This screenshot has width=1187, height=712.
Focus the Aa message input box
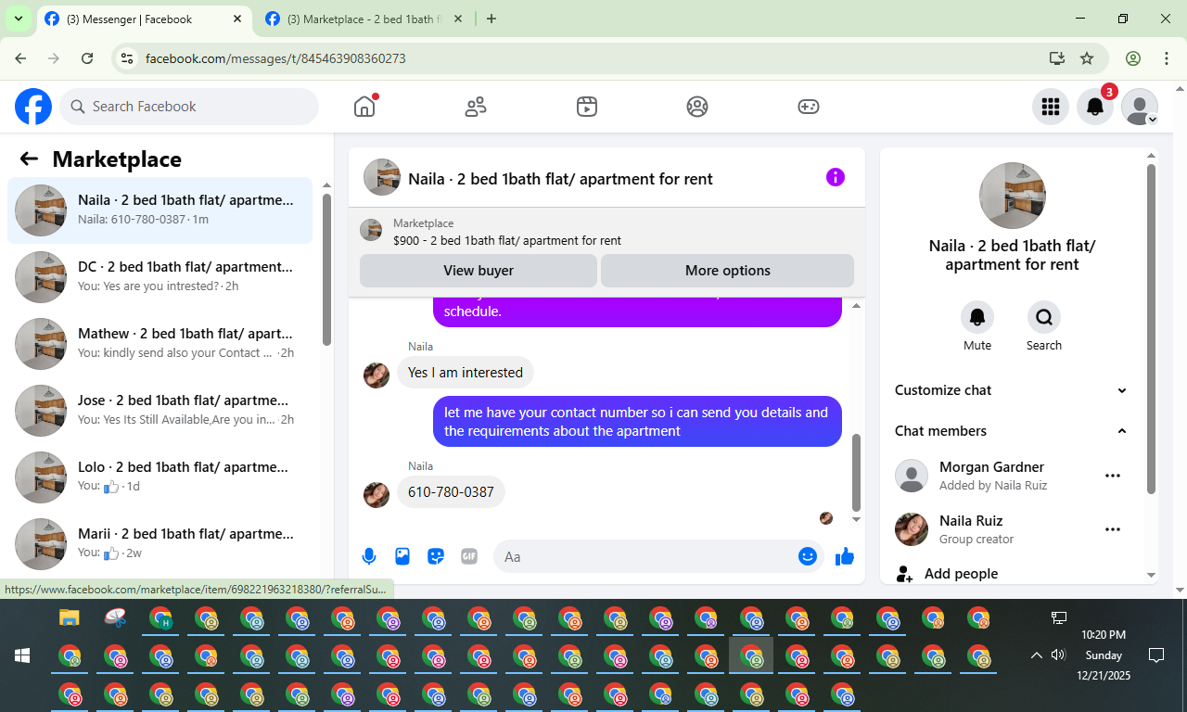[646, 556]
